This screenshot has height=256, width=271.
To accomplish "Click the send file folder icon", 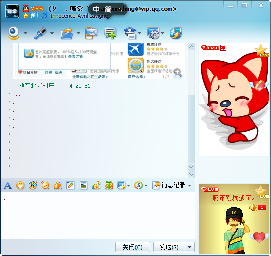I will (x=67, y=33).
